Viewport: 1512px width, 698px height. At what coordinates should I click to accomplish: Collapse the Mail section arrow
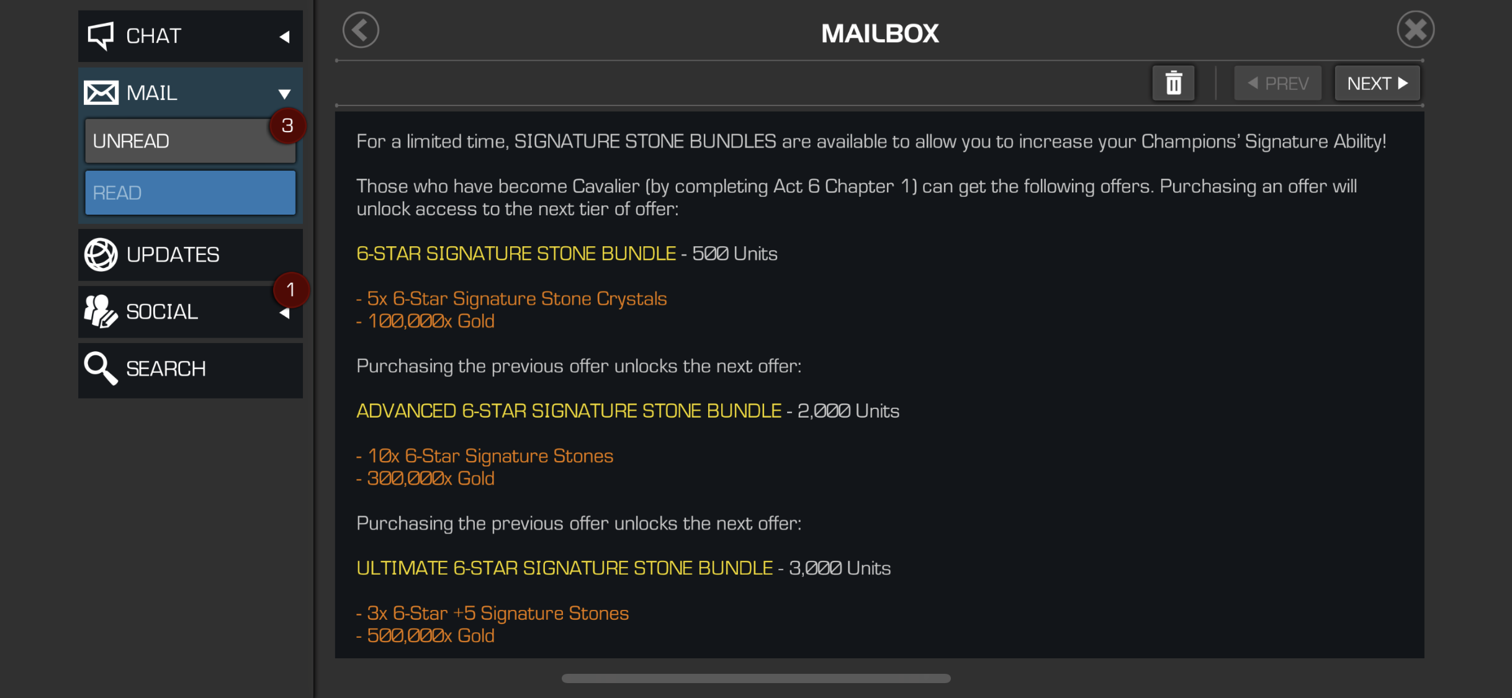tap(285, 94)
